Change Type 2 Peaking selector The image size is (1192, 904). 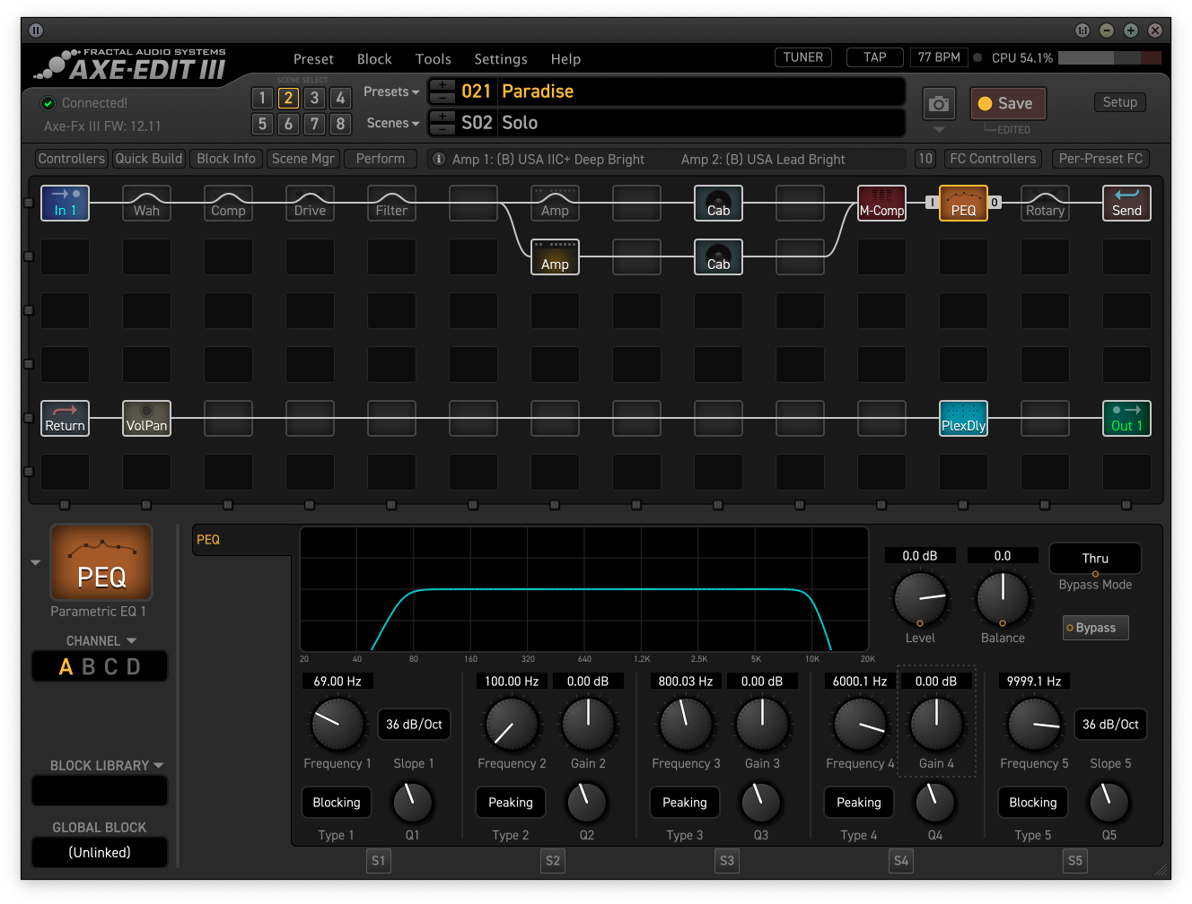(511, 803)
